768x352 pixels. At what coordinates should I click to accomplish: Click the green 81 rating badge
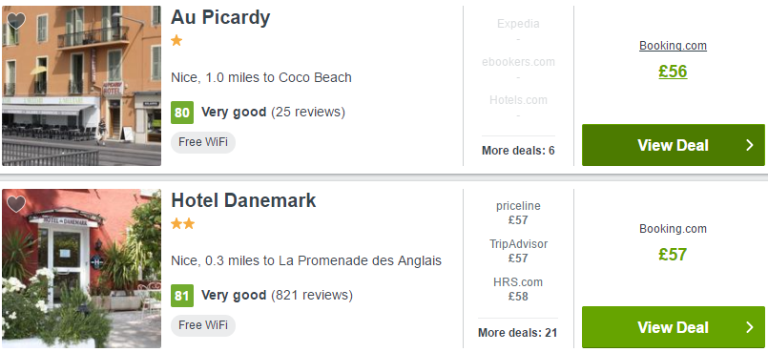(181, 296)
